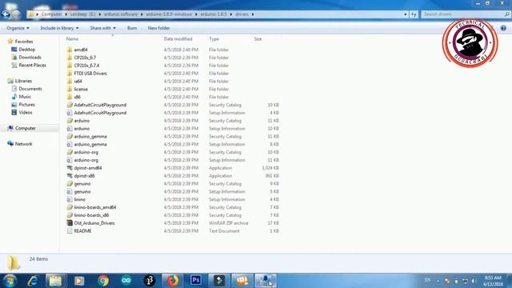512x288 pixels.
Task: Select the Old_Arduino_Drivers archive icon
Action: [x=70, y=223]
